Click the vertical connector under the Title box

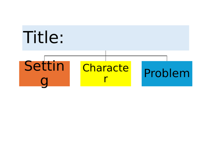tap(106, 53)
